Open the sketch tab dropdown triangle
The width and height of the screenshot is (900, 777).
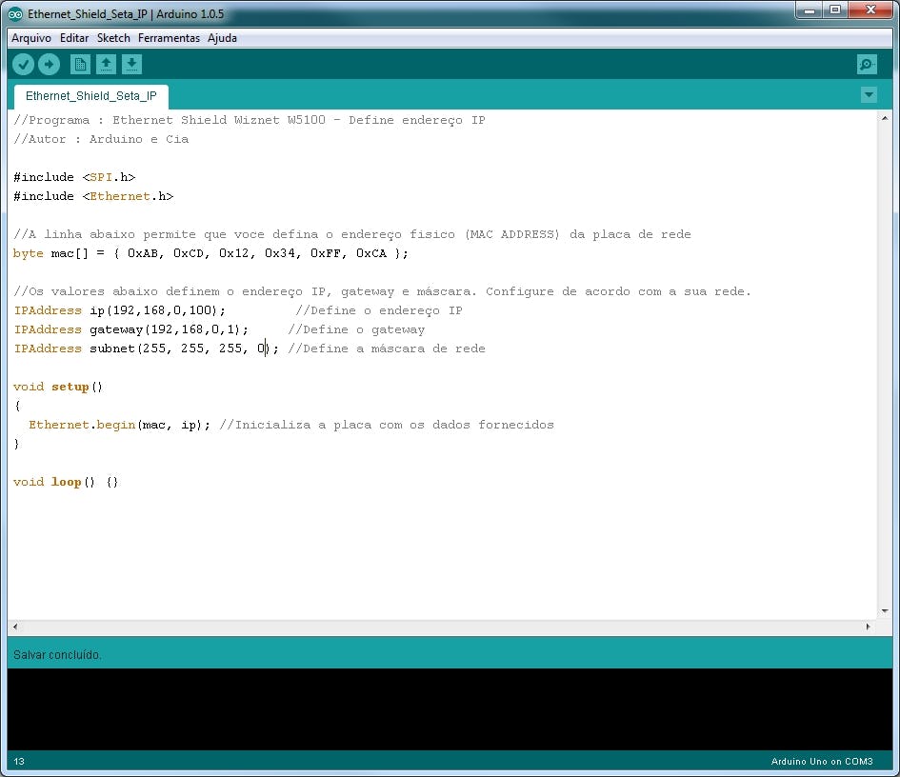click(869, 95)
